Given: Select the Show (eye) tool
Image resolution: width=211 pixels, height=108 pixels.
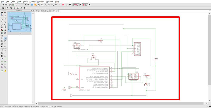Looking at the screenshot, I should pos(5,12).
